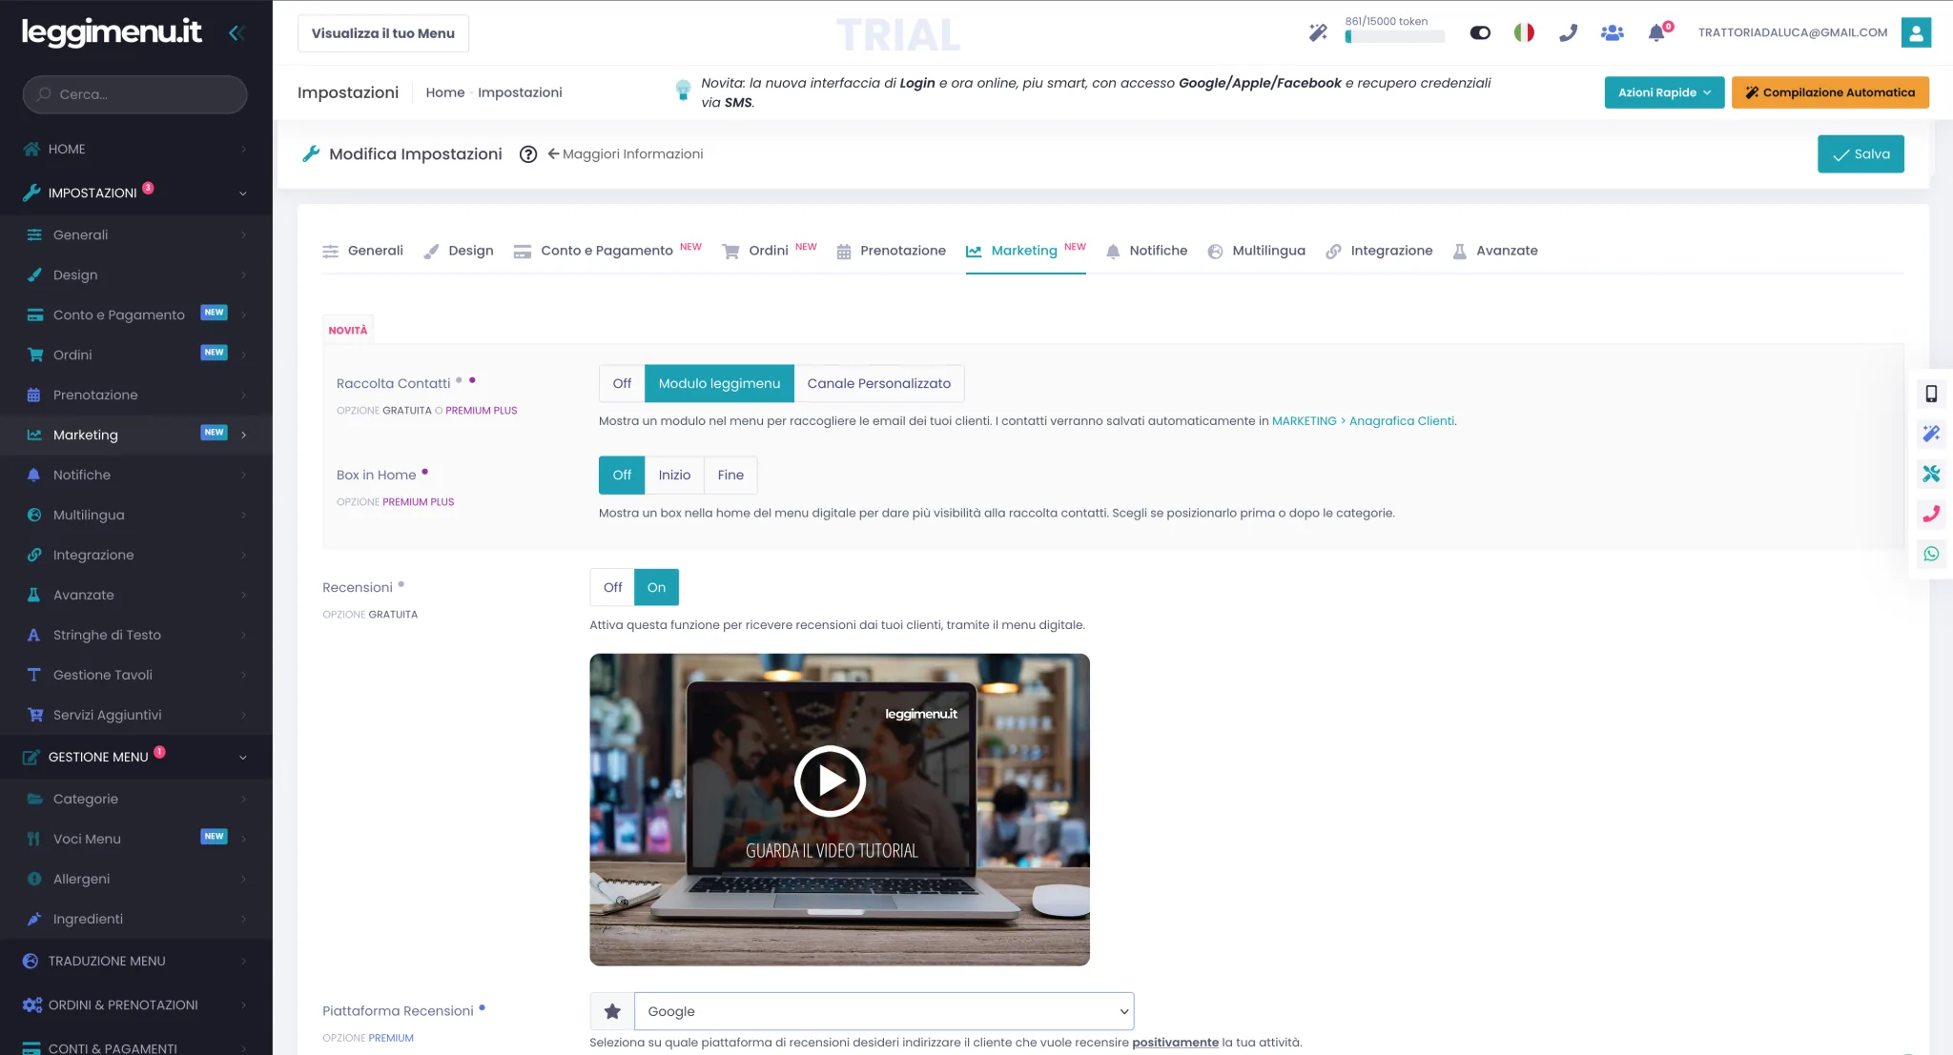Screen dimensions: 1953x1055
Task: Open magic wand AI tool in header
Action: [1318, 32]
